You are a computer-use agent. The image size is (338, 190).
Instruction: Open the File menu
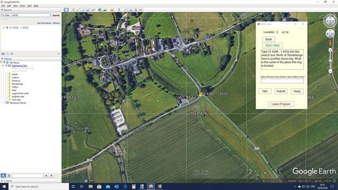3,6
